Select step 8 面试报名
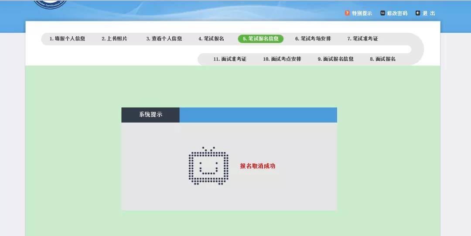The width and height of the screenshot is (471, 236). point(383,59)
